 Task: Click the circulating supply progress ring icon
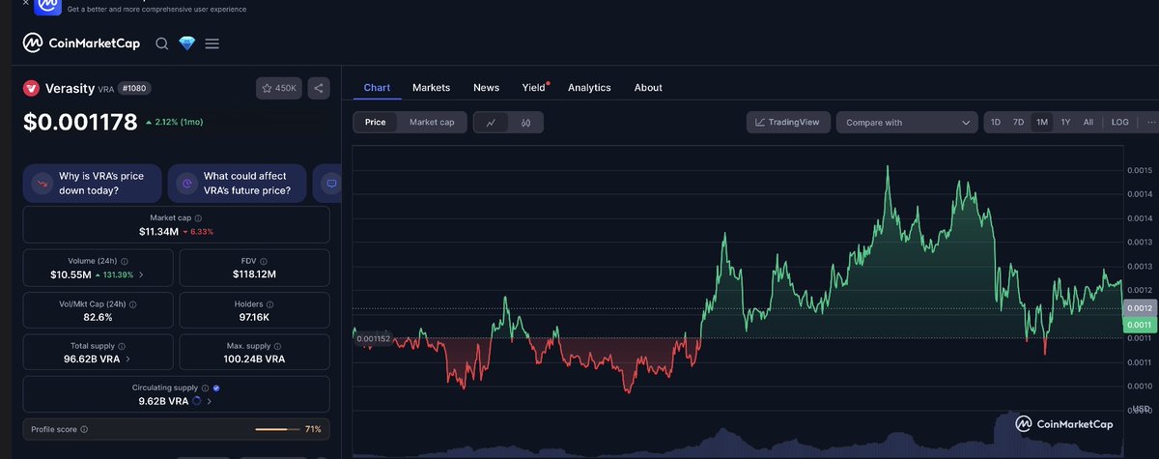(197, 401)
